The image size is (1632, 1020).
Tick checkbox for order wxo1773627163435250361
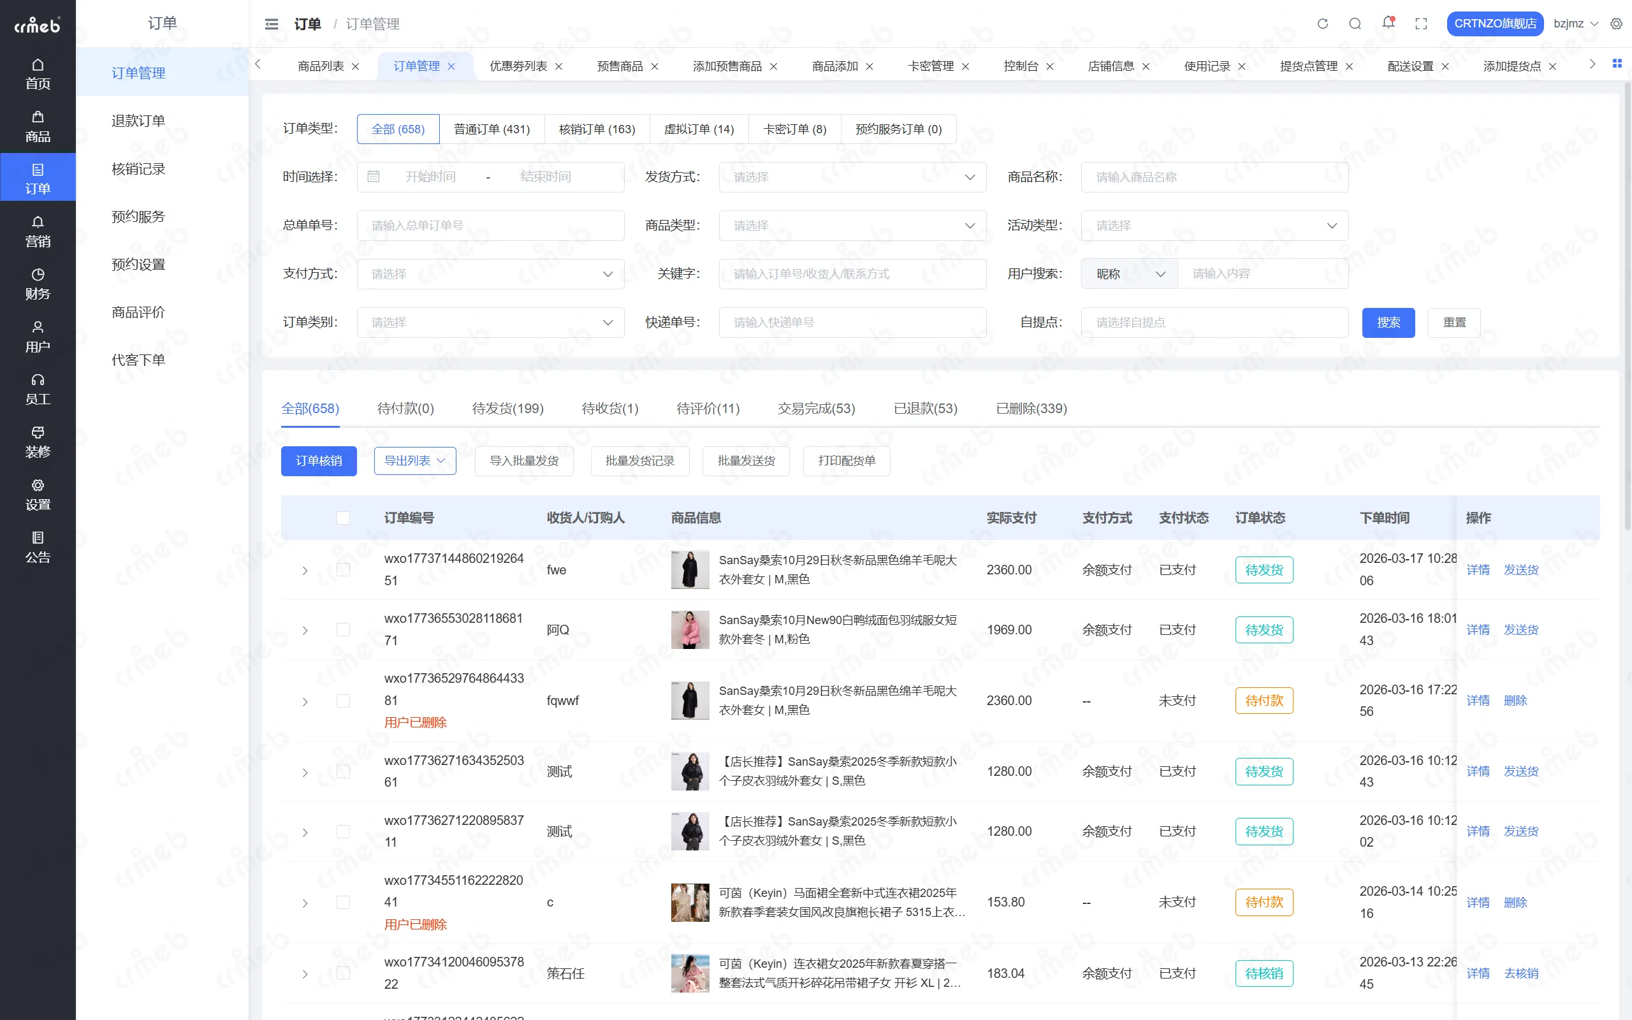(342, 771)
